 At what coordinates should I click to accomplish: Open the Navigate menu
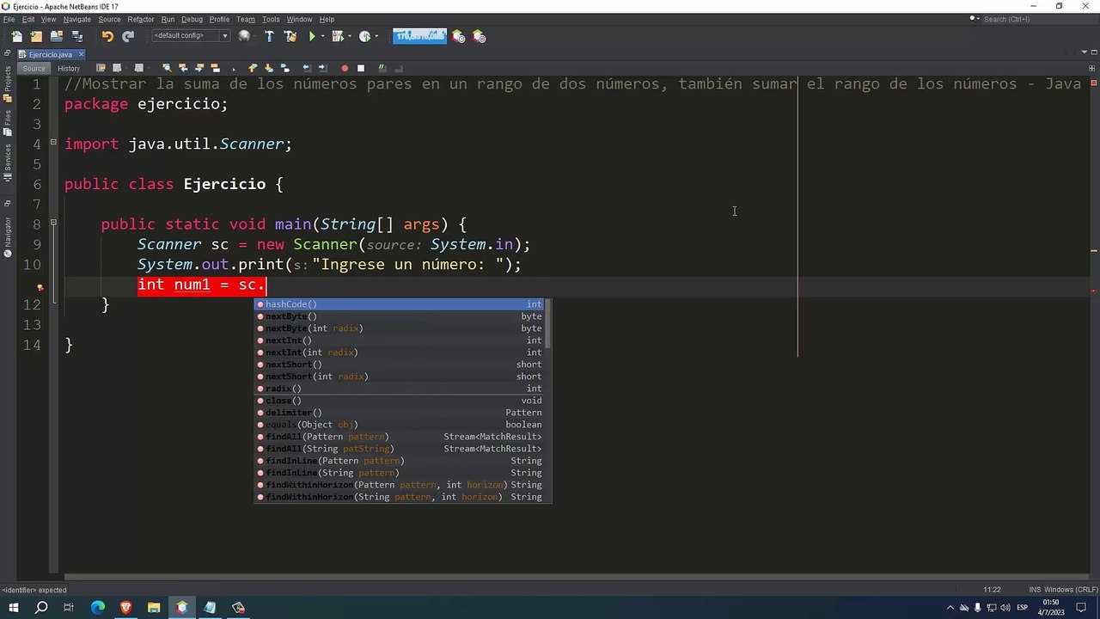(x=76, y=19)
